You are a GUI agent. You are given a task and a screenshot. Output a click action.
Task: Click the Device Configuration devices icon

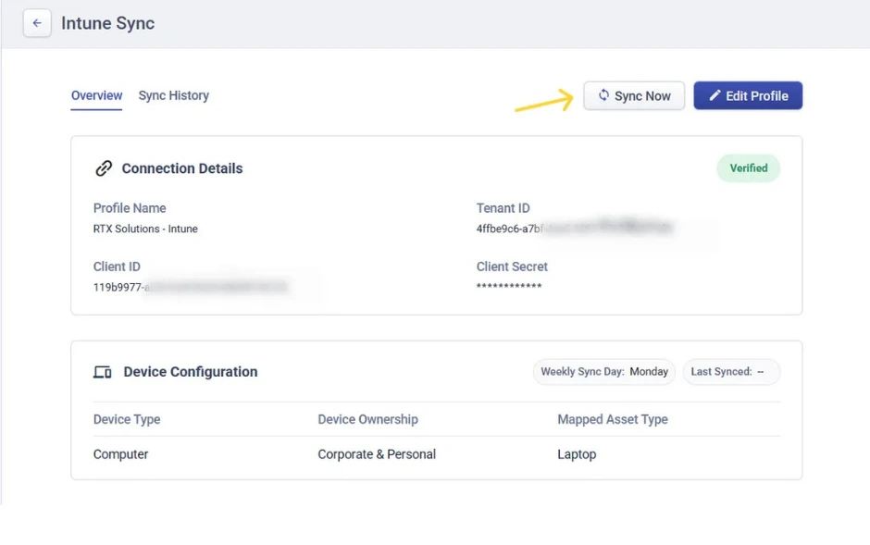[x=103, y=372]
